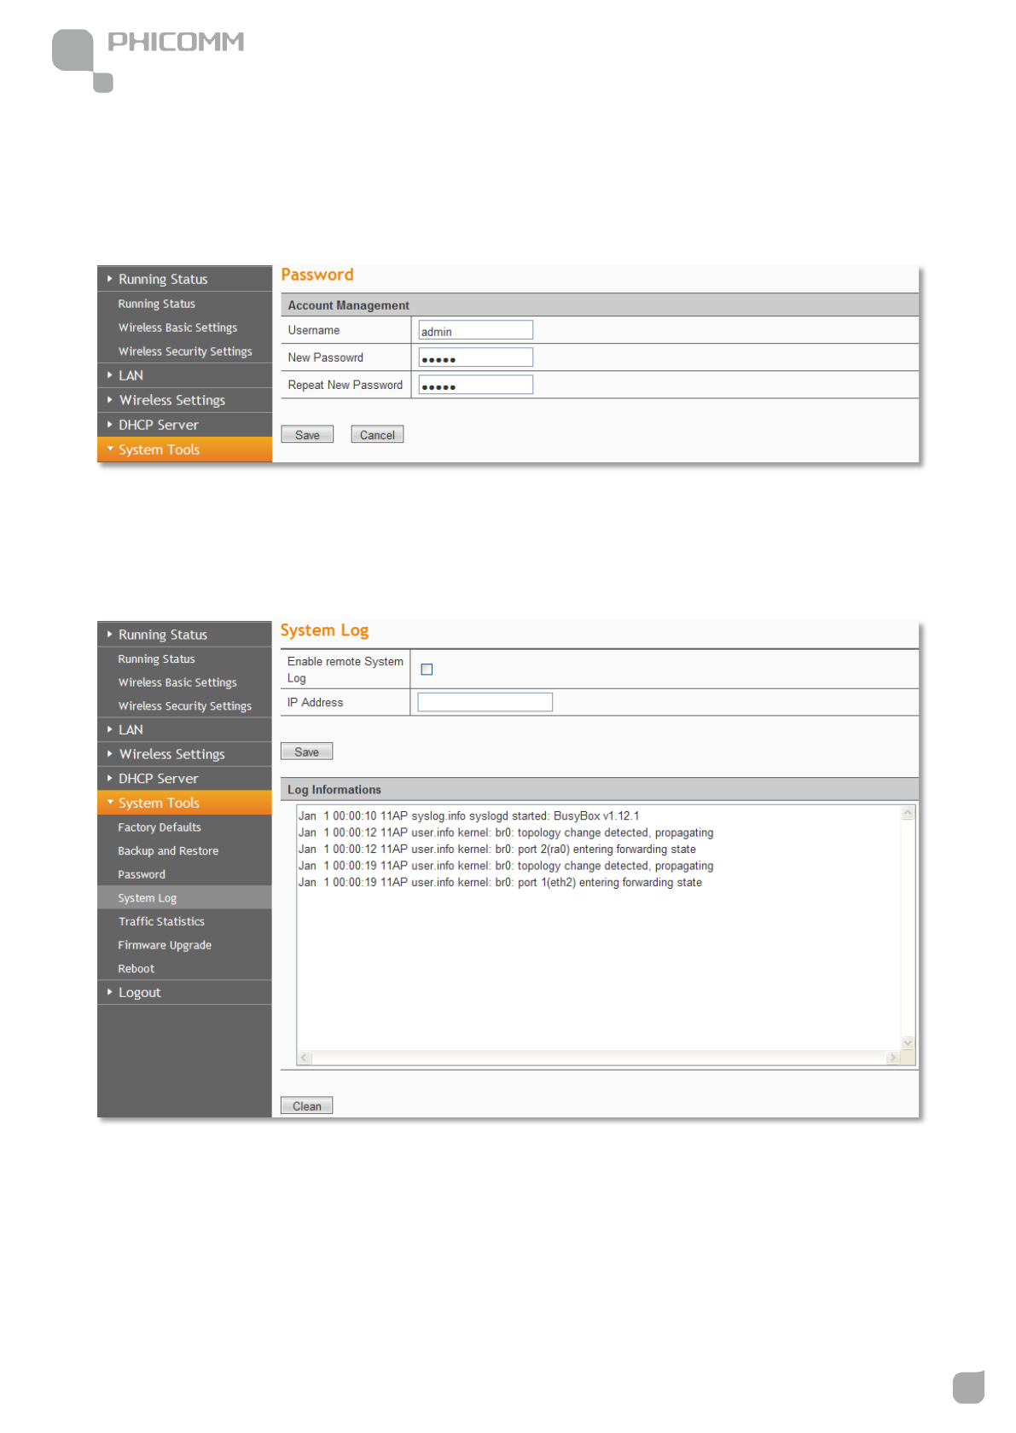This screenshot has height=1433, width=1016.
Task: Click Logout in the sidebar
Action: (x=184, y=992)
